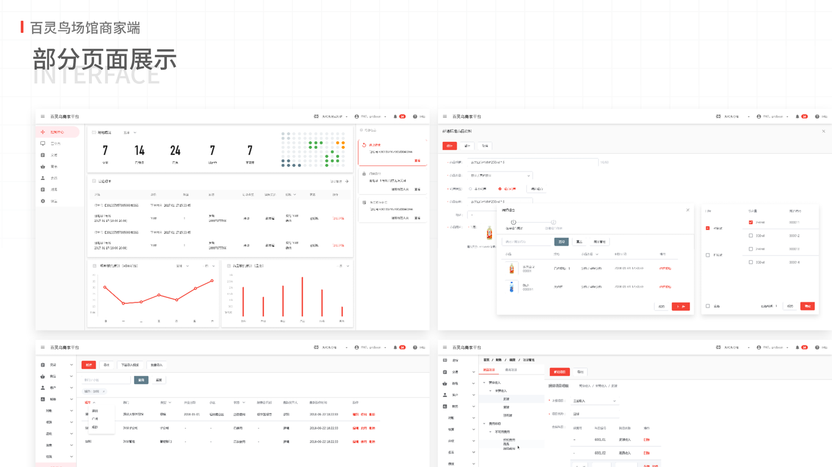Click user account icon in dashboard header
This screenshot has width=832, height=467.
pyautogui.click(x=357, y=117)
